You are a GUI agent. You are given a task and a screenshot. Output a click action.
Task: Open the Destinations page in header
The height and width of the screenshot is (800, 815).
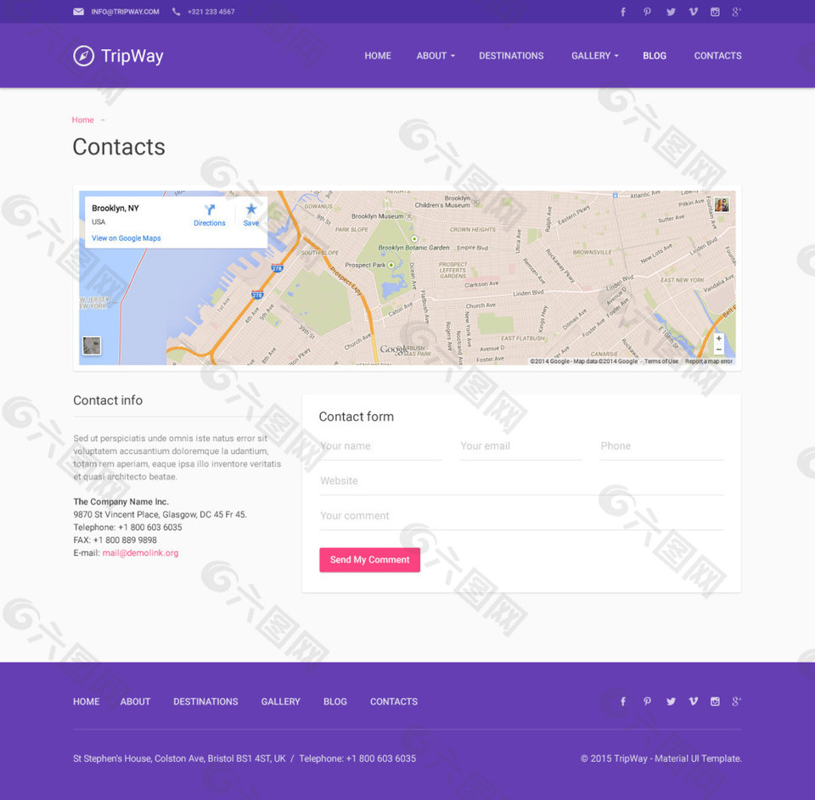[511, 56]
